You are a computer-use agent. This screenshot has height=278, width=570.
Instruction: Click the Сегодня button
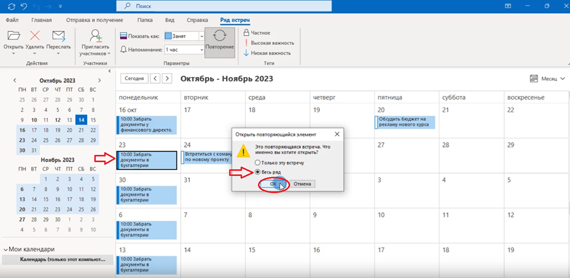click(x=133, y=78)
